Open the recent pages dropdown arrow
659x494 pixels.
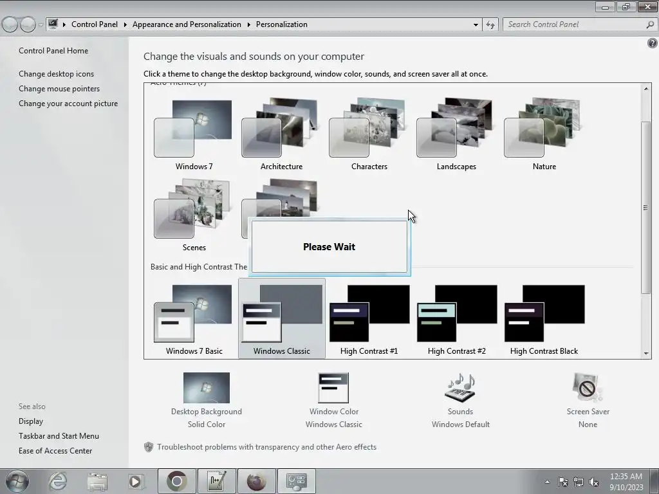click(x=41, y=24)
